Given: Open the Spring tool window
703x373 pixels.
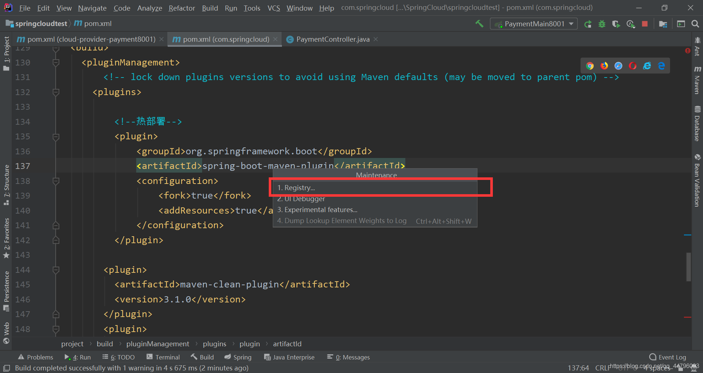Looking at the screenshot, I should [x=238, y=357].
